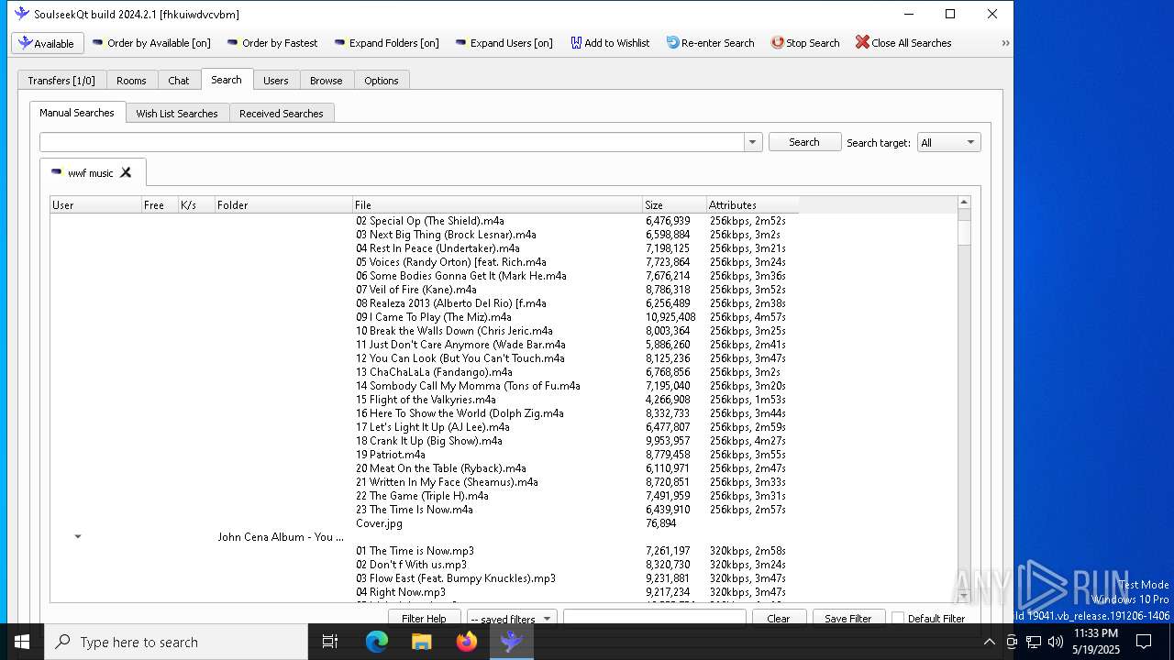Toggle Expand Users option
This screenshot has width=1174, height=660.
tap(504, 43)
